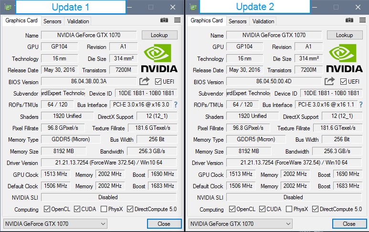The width and height of the screenshot is (369, 232).
Task: Toggle DirectCompute 5.0 checkbox in Update 1 window
Action: coord(130,209)
